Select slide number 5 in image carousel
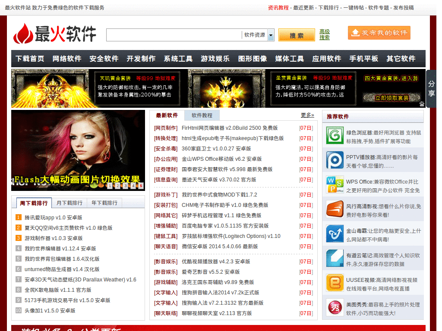The width and height of the screenshot is (442, 331). [141, 185]
